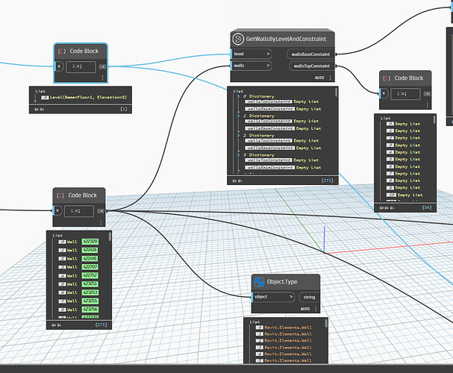Expand the 1 Dictionary entry in preview
This screenshot has width=453, height=373.
point(239,116)
